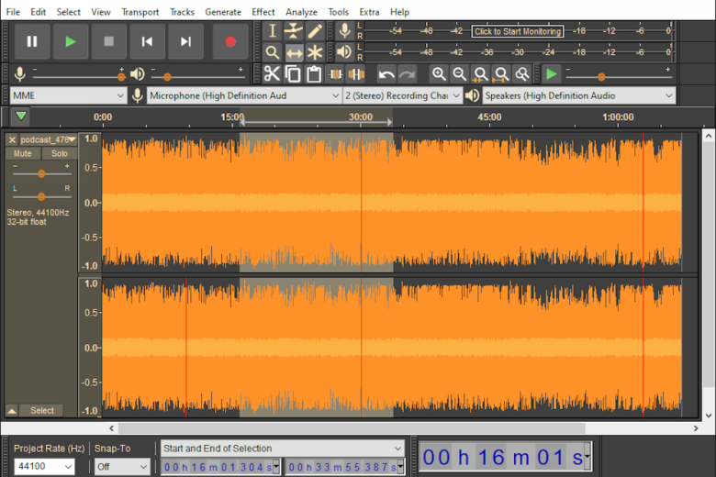The height and width of the screenshot is (477, 716).
Task: Open the Effect menu
Action: click(x=263, y=12)
